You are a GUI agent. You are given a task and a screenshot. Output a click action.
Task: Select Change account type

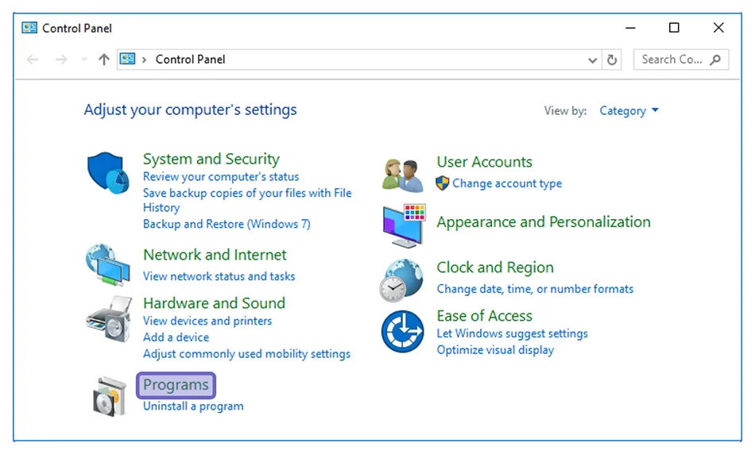(506, 183)
